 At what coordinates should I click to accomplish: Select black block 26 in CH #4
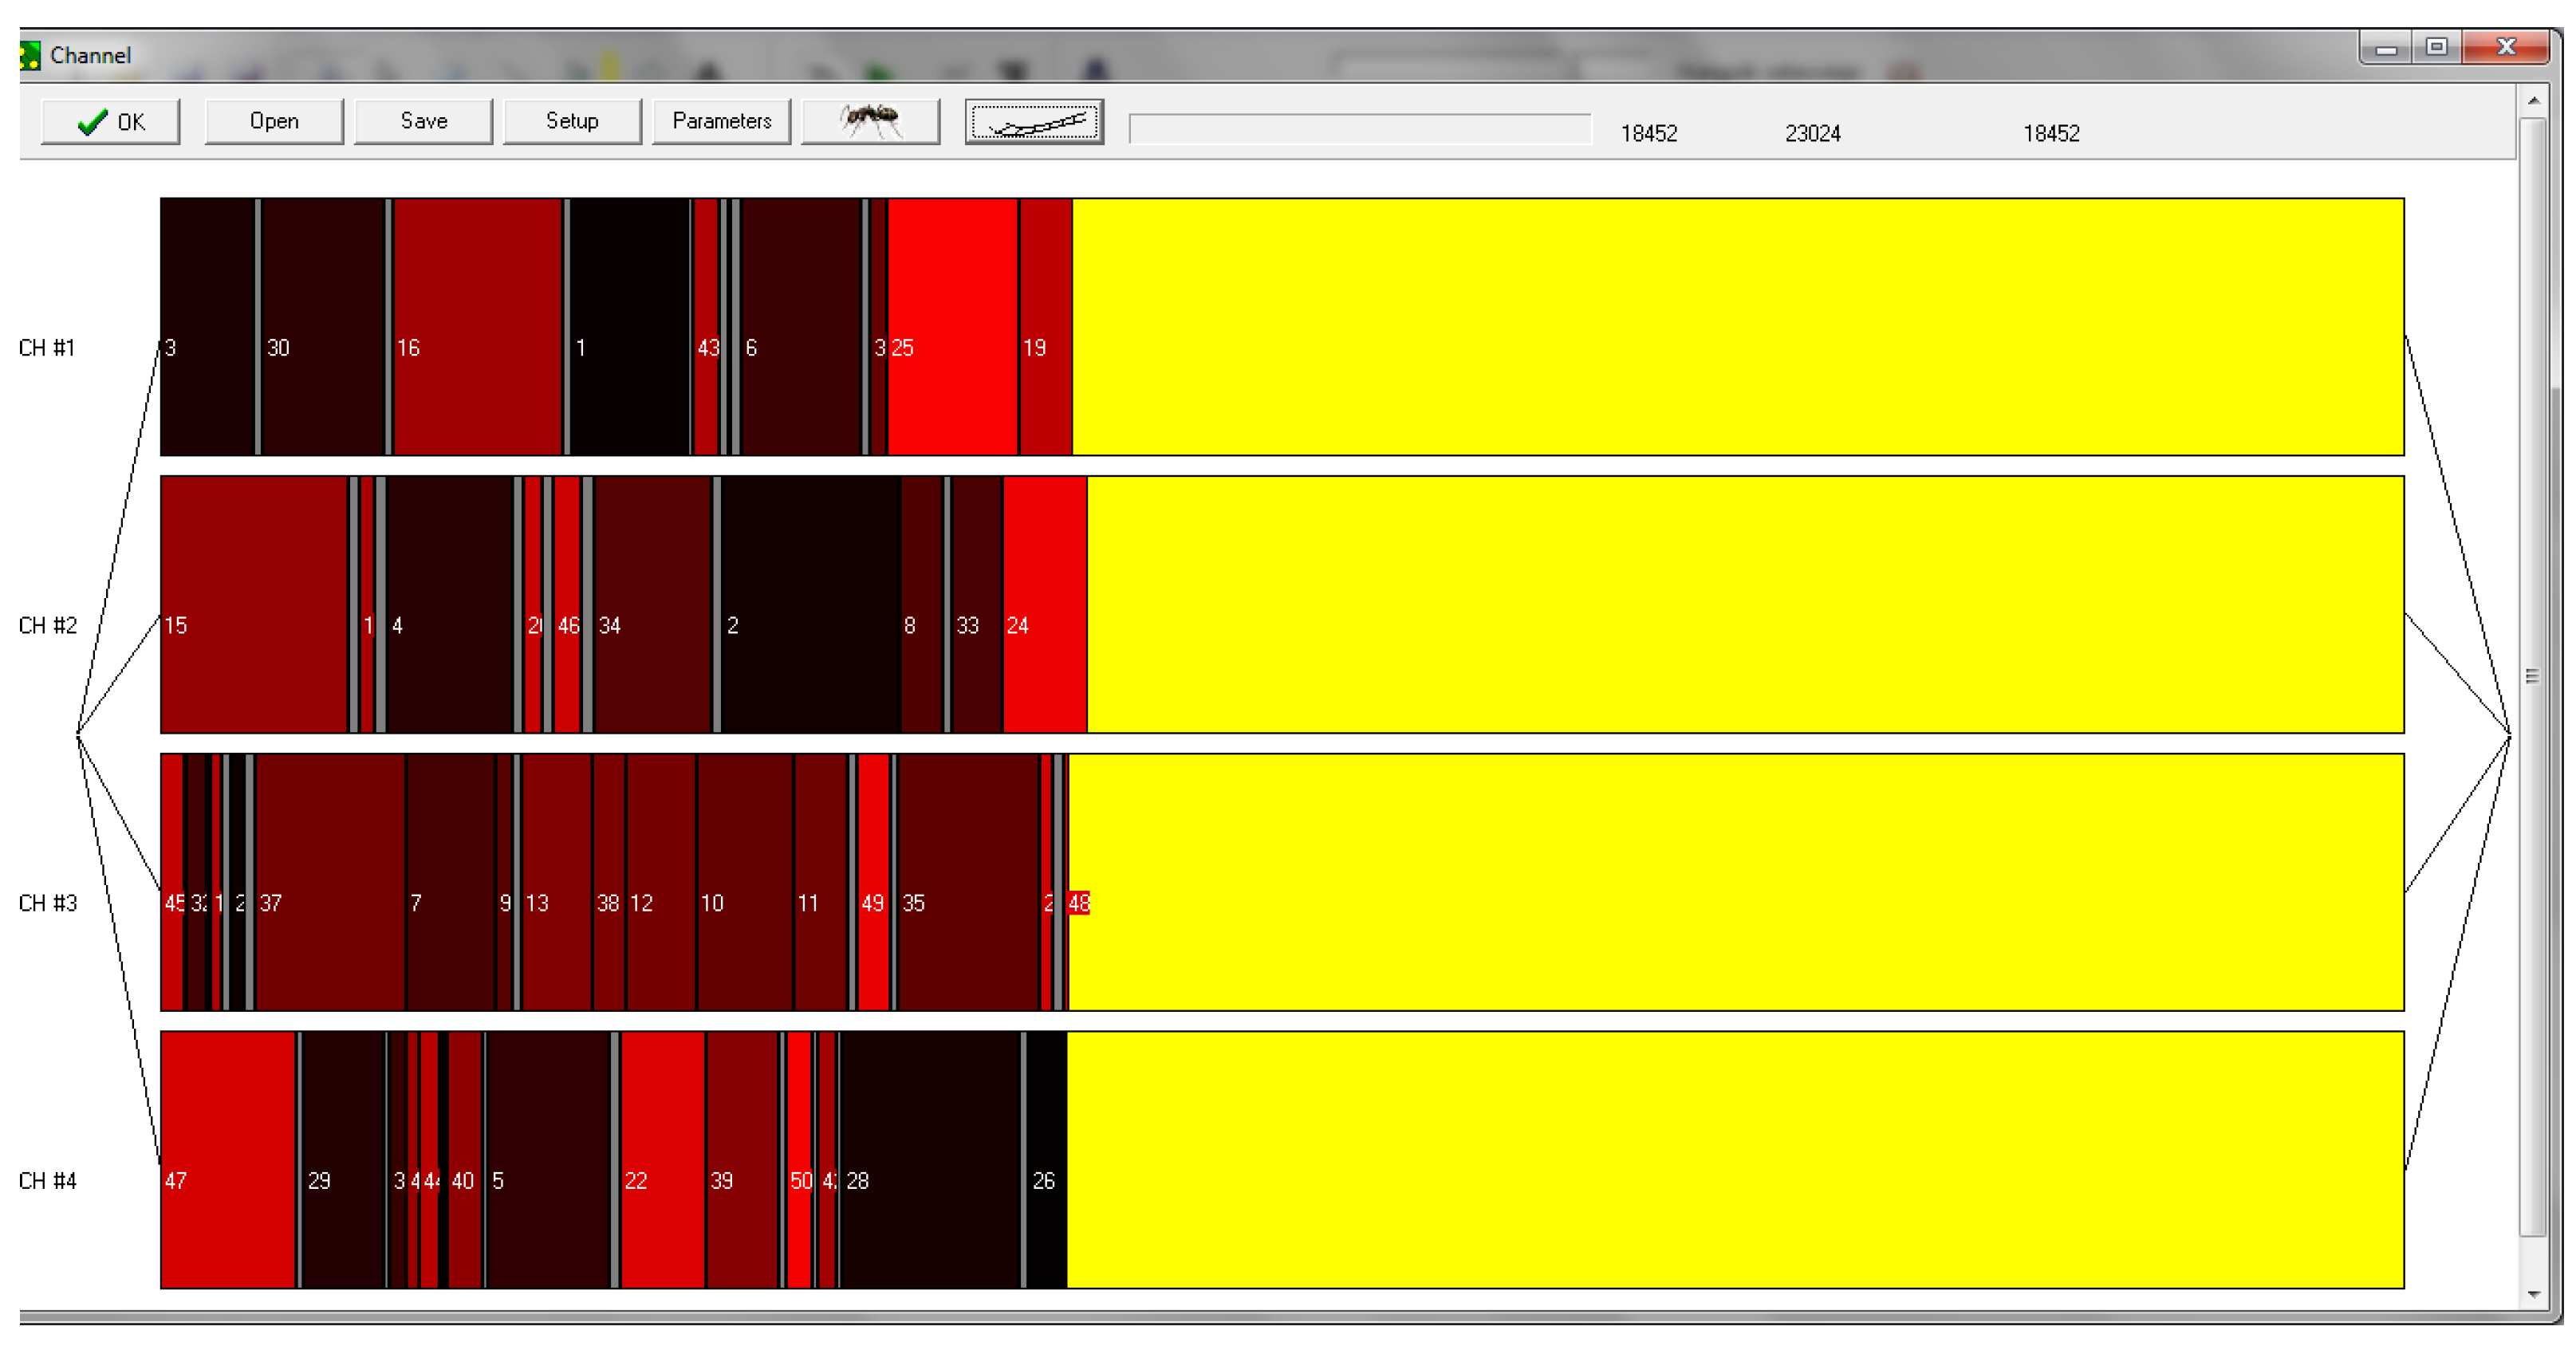coord(1046,1160)
